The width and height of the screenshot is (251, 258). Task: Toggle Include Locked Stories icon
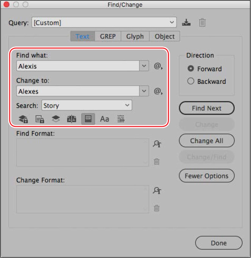[40, 119]
